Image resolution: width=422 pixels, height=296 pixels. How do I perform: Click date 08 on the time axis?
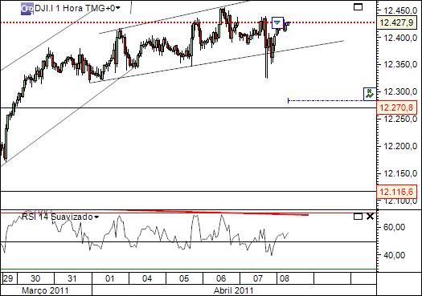[x=285, y=278]
